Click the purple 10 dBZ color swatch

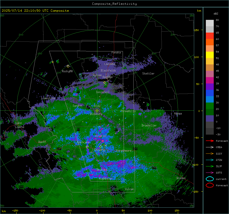pyautogui.click(x=210, y=119)
